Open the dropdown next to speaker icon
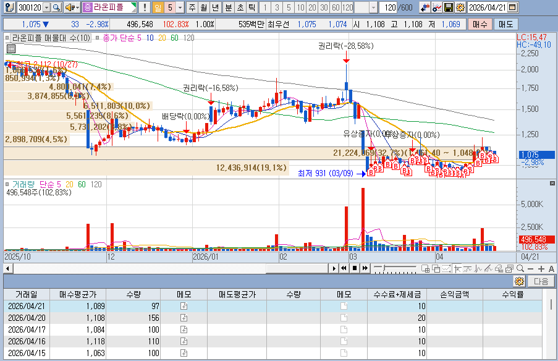Screen dimensions: 558x361 [77, 7]
